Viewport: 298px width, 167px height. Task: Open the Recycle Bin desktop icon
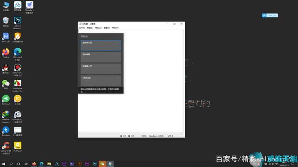(x=6, y=22)
